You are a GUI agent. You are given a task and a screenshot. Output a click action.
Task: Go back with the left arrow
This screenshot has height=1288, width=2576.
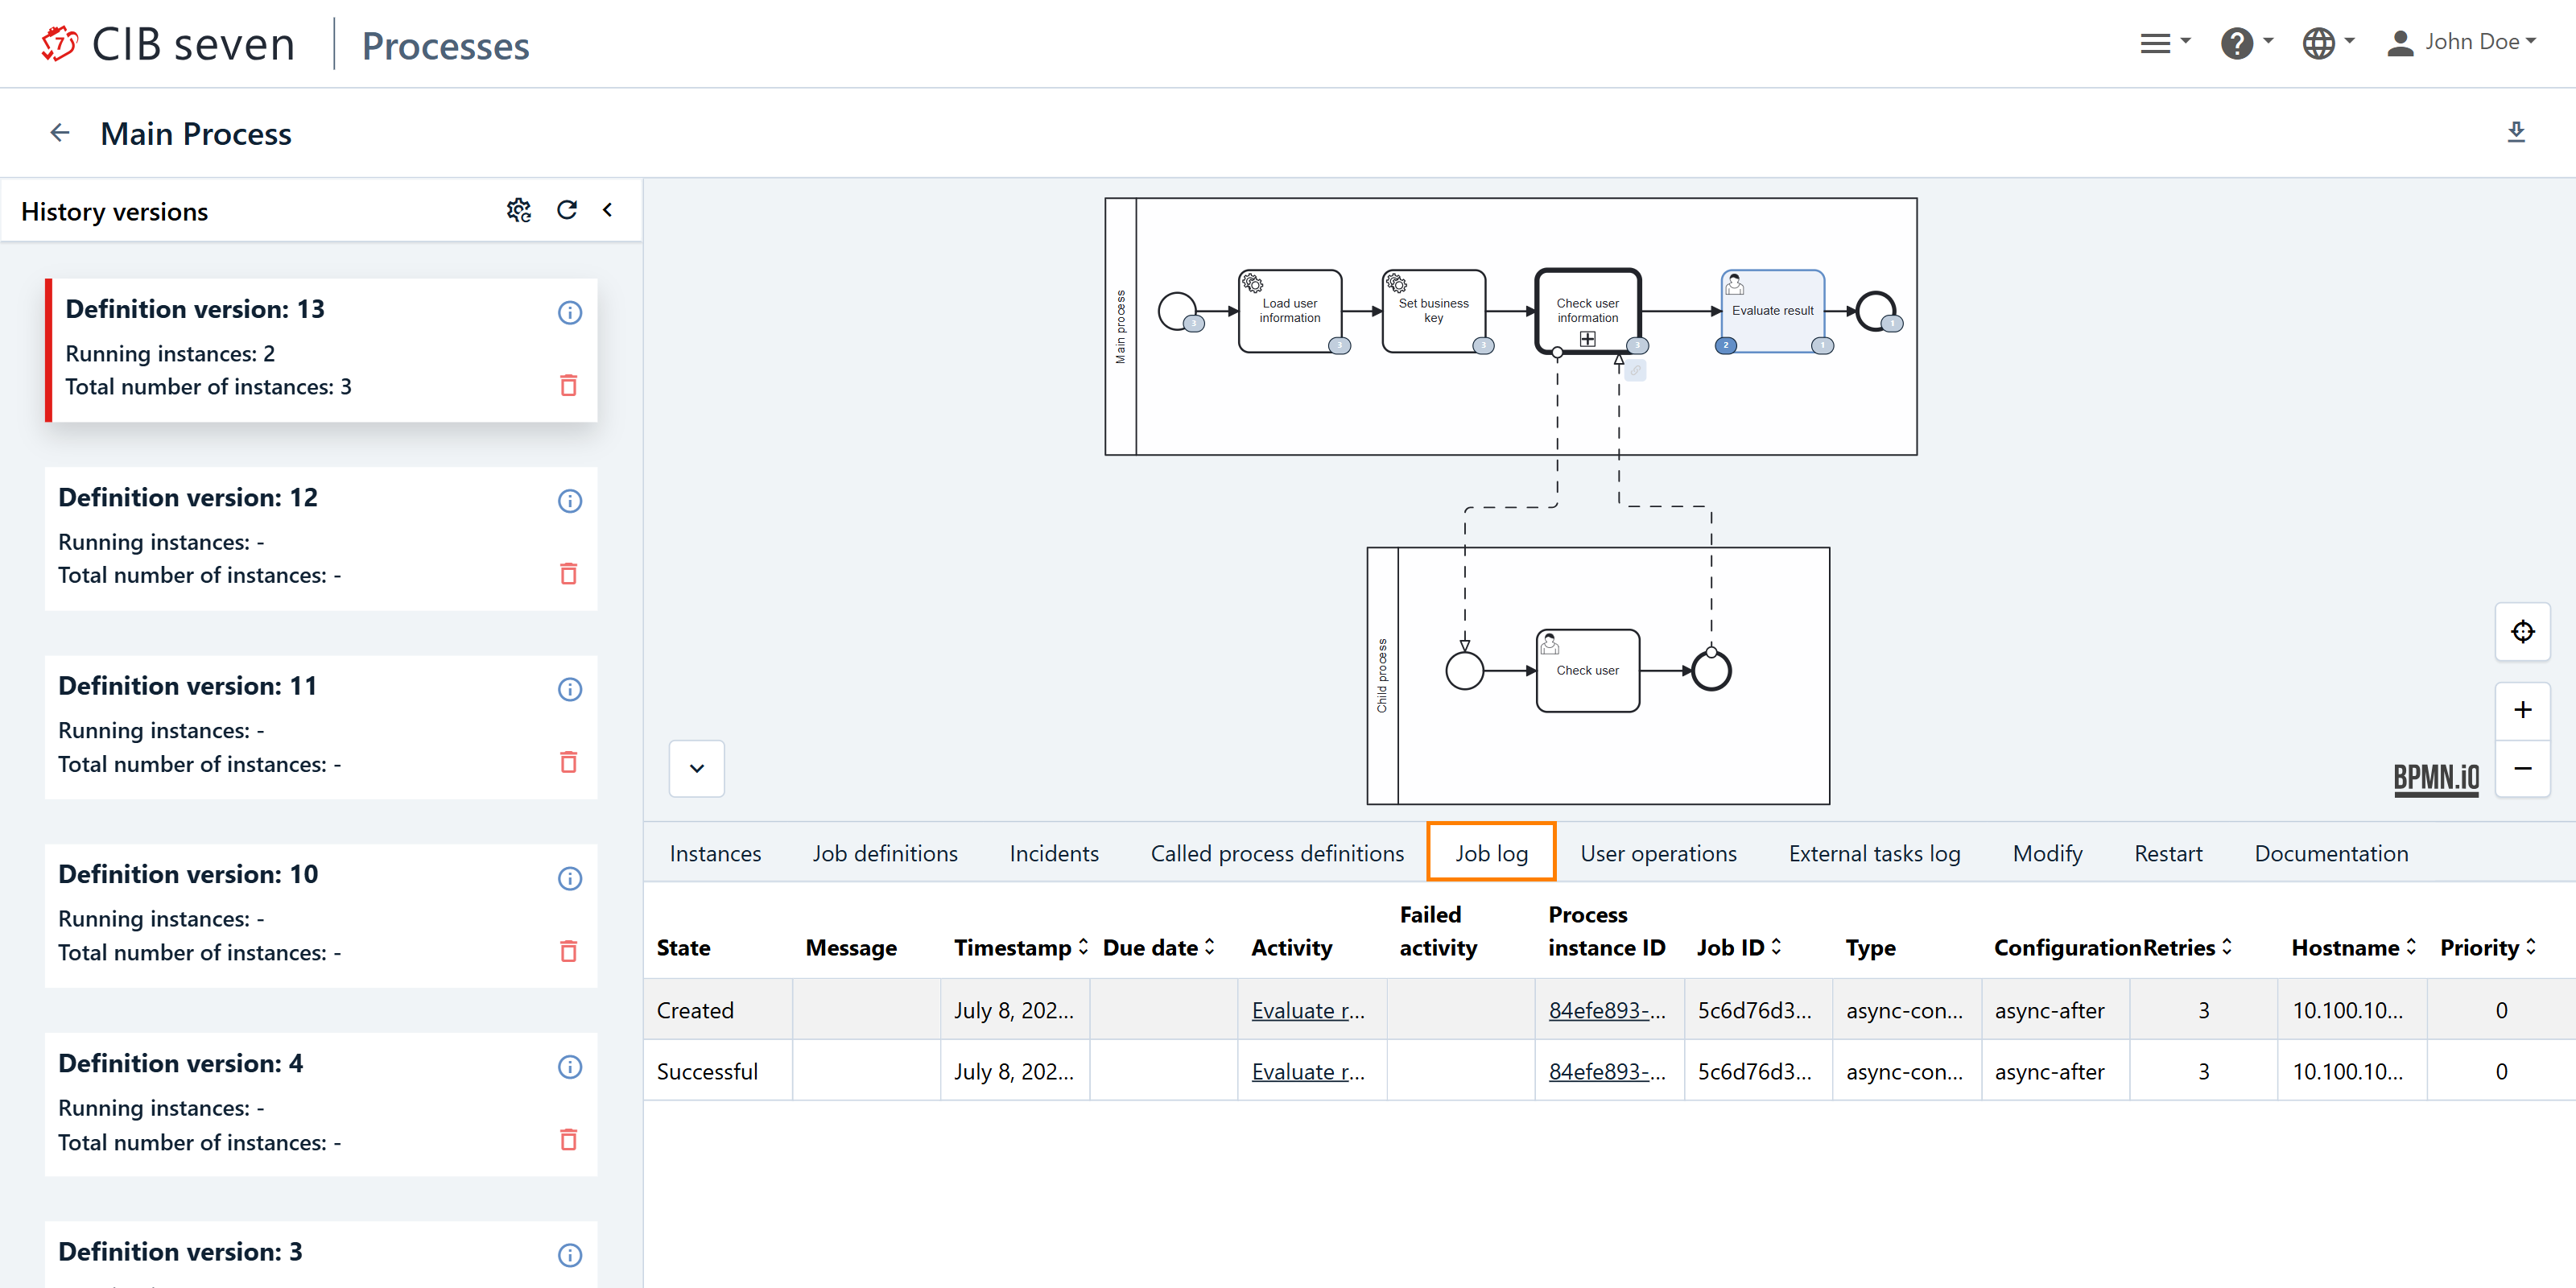point(60,133)
